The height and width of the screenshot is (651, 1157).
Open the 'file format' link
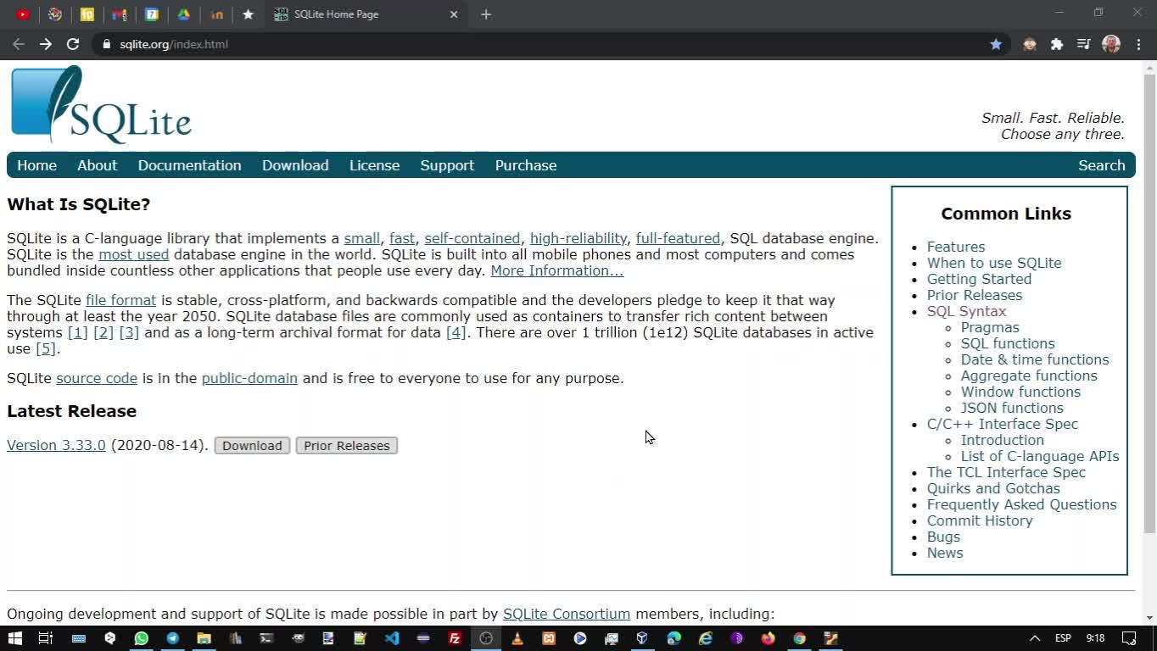[121, 300]
